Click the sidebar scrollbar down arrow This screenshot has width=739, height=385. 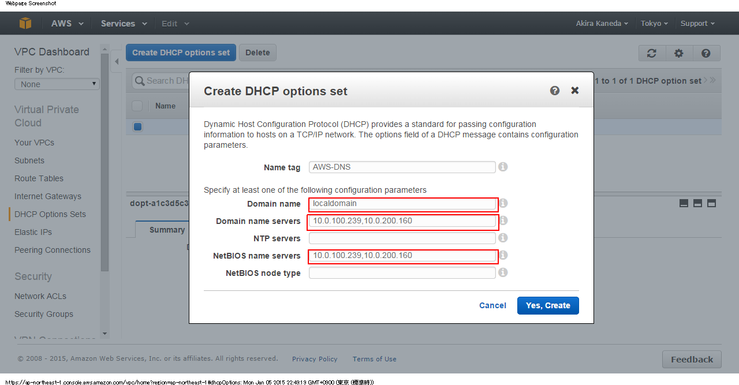point(104,333)
